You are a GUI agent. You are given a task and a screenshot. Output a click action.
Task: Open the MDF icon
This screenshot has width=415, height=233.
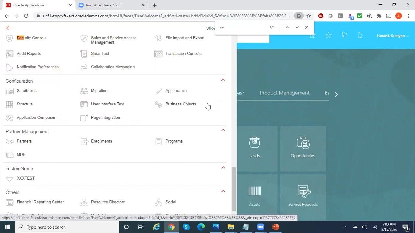10,155
